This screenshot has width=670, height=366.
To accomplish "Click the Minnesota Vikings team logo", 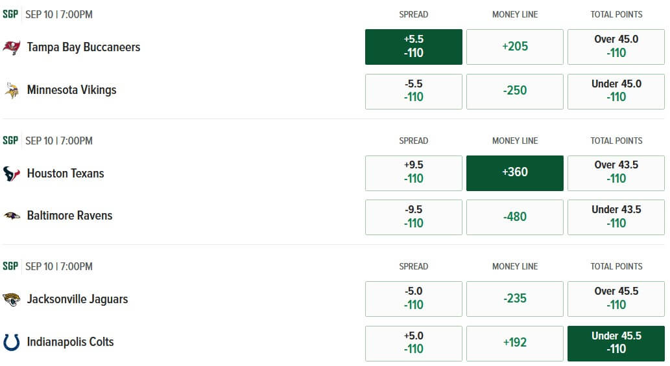I will pos(12,90).
